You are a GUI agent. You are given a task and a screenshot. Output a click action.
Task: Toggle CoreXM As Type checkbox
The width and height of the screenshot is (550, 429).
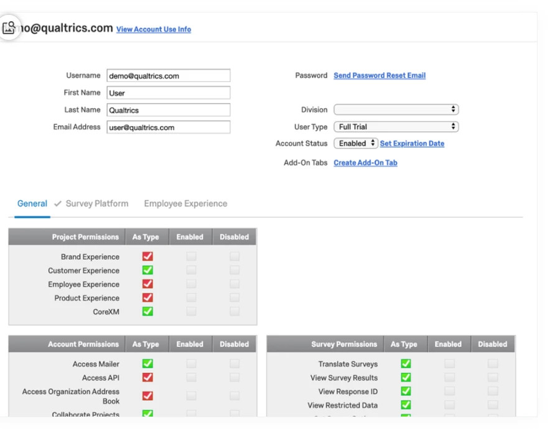pos(147,311)
